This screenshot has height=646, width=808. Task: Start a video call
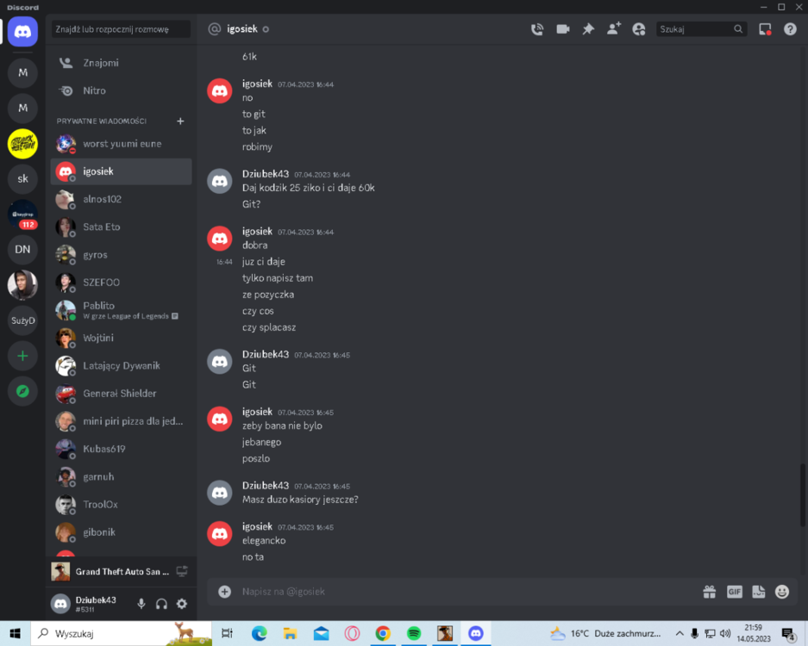[563, 29]
